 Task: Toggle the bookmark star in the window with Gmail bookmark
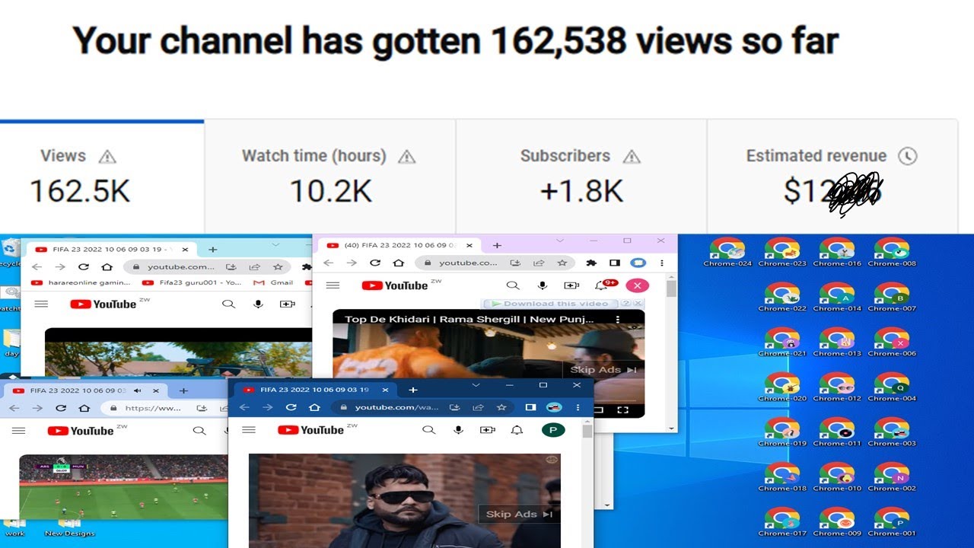pos(278,267)
